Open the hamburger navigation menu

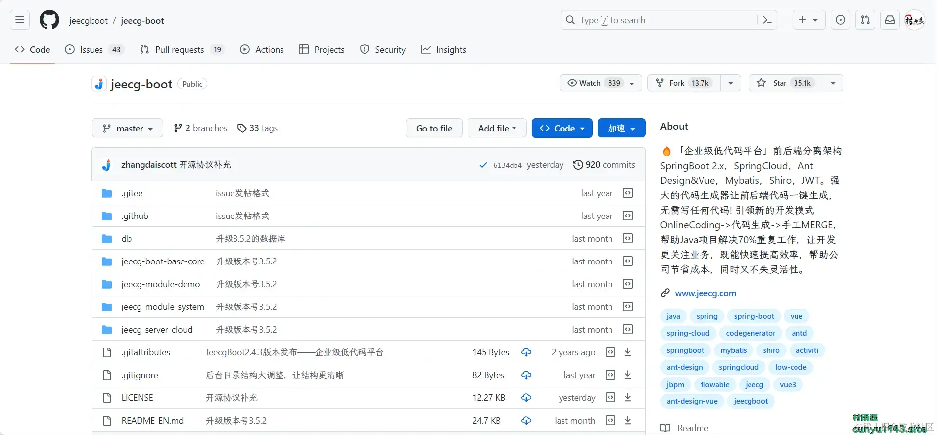coord(20,20)
